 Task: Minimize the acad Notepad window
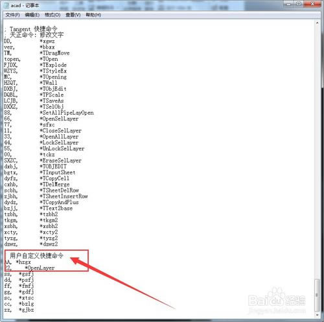tap(289, 4)
